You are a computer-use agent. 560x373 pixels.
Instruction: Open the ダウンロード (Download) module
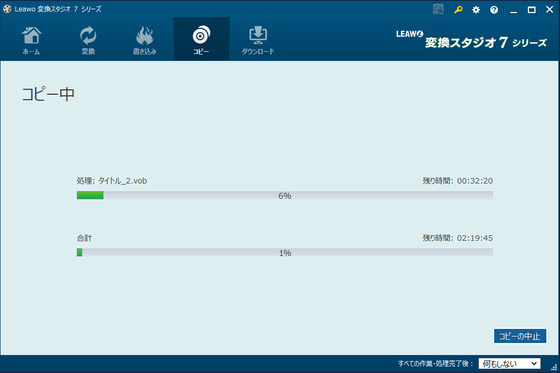(258, 40)
